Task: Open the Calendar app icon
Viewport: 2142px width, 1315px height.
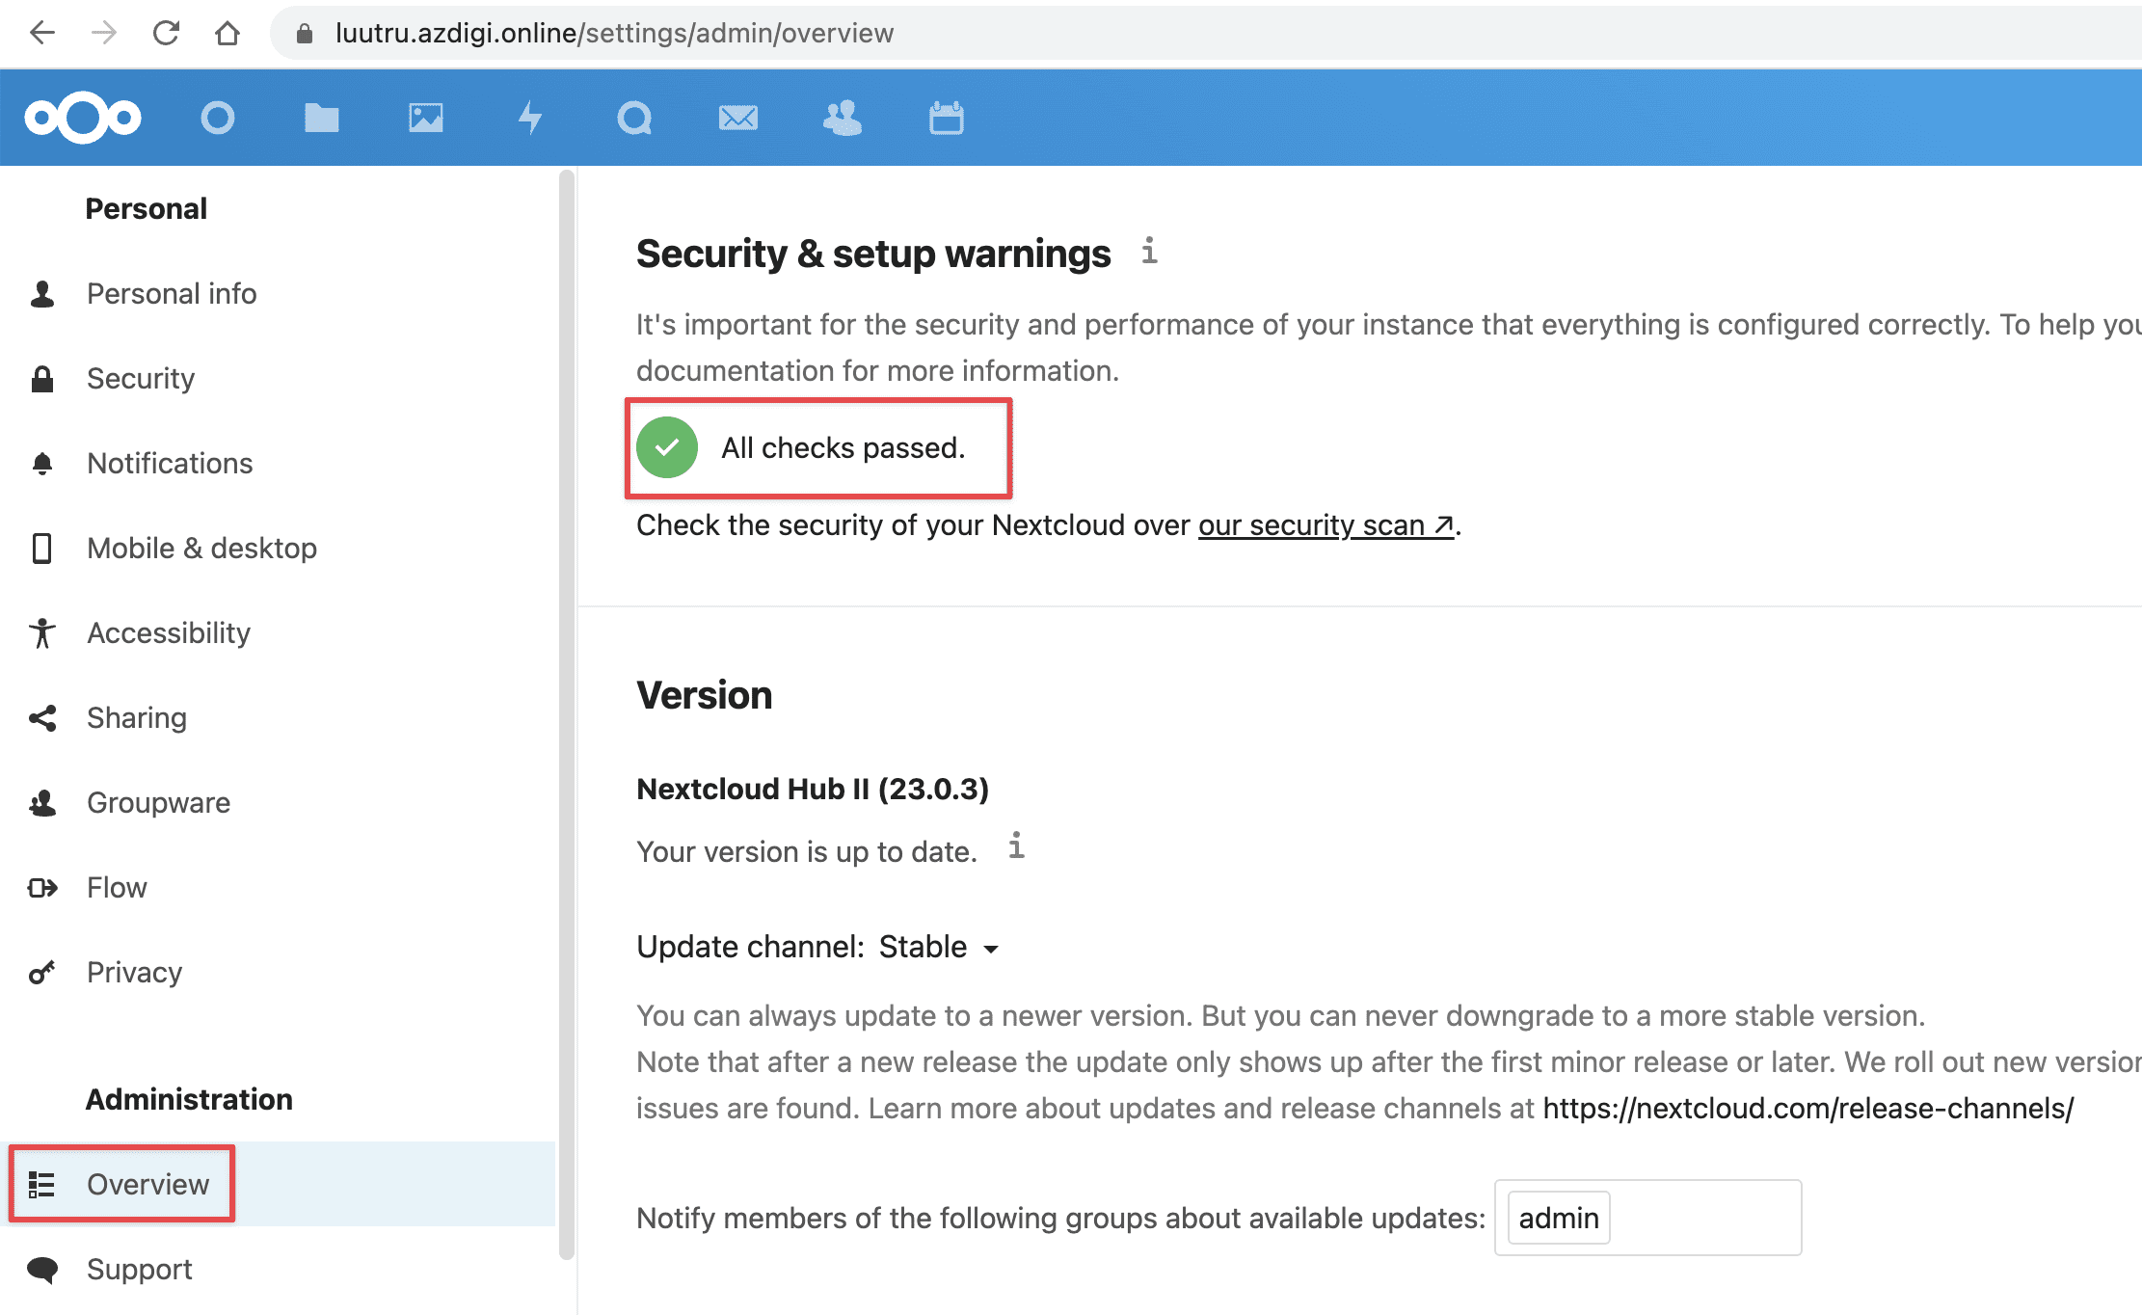Action: (947, 118)
